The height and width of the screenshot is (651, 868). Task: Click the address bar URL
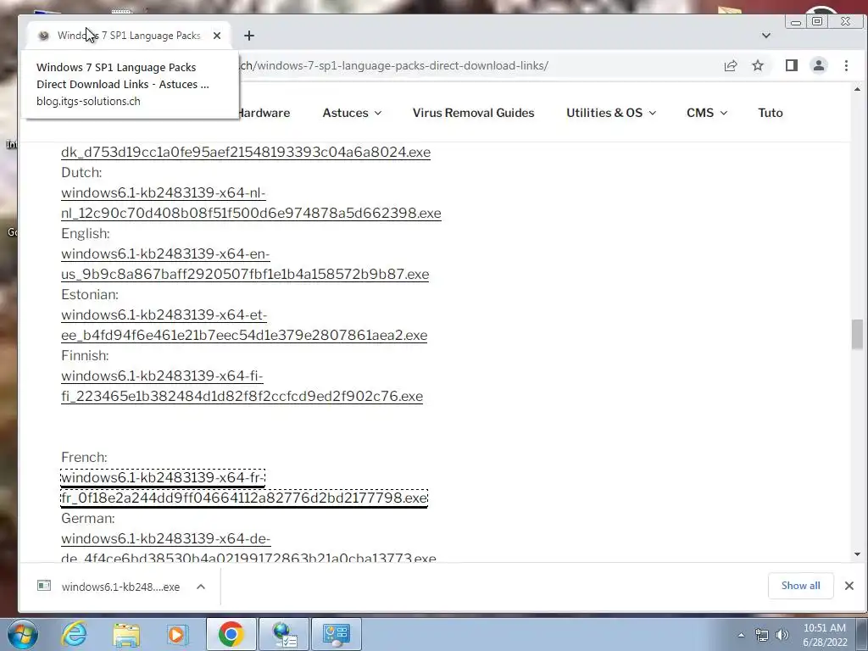[394, 65]
